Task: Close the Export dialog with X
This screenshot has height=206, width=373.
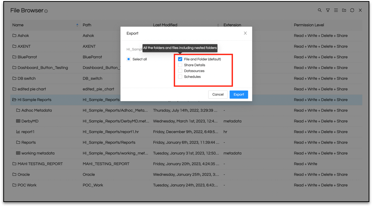Action: click(x=245, y=33)
